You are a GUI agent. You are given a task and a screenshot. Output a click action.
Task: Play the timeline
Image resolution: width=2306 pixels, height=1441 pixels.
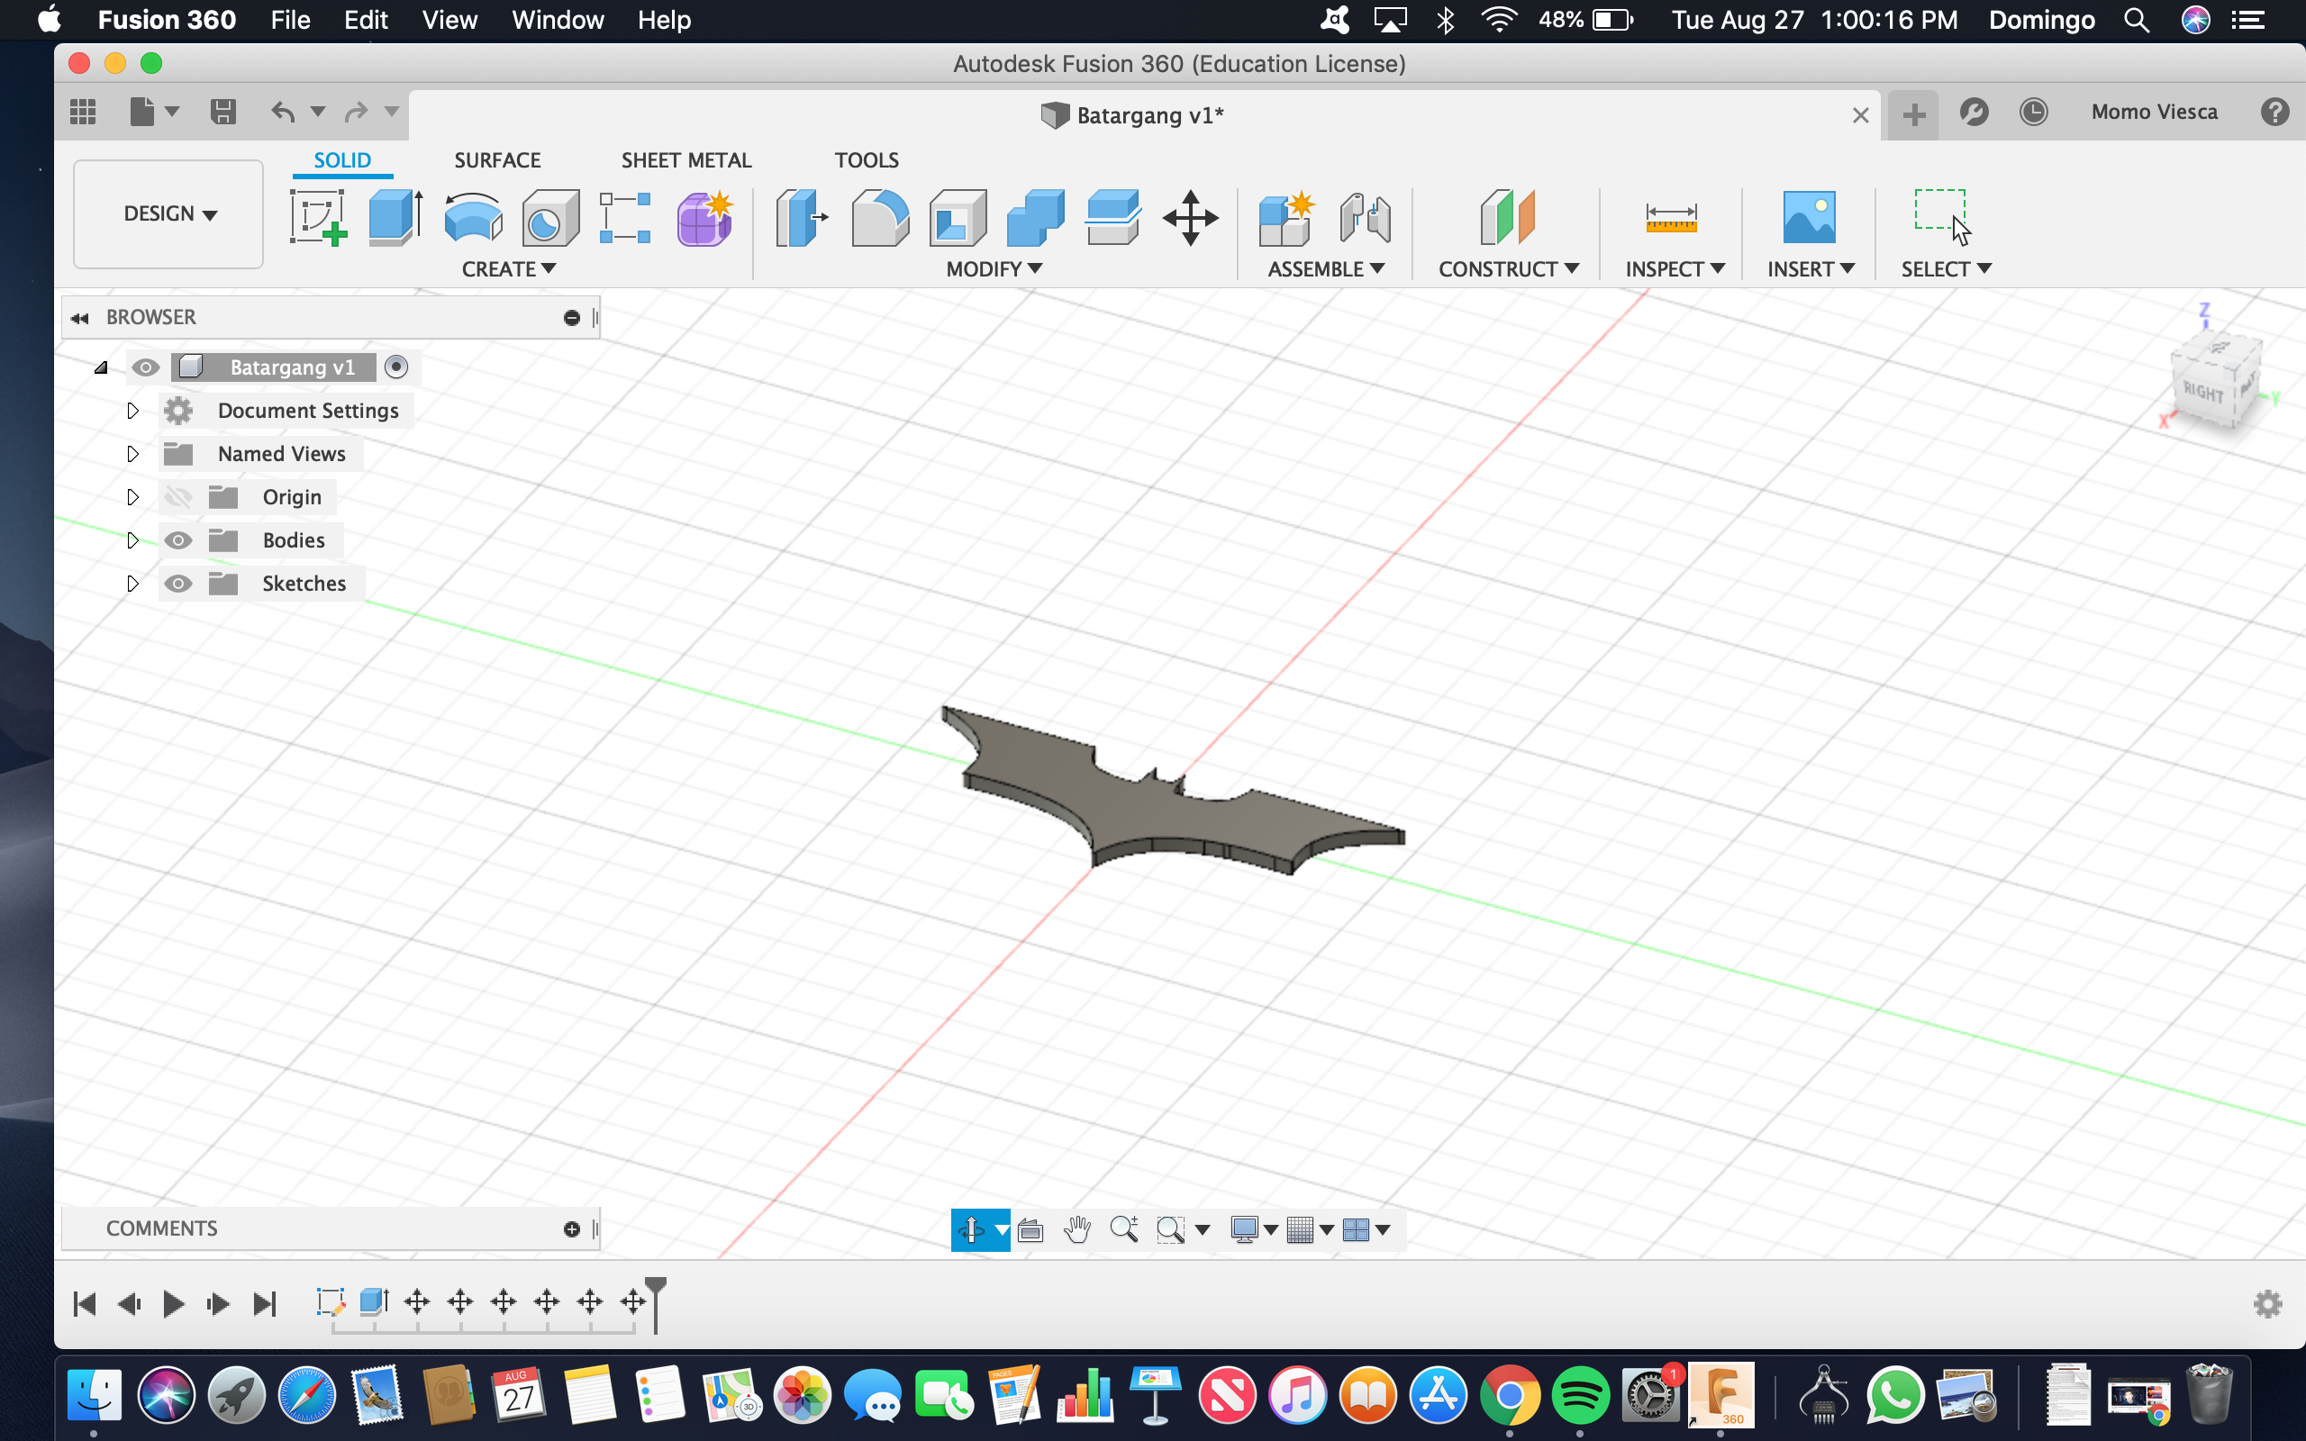(x=174, y=1304)
